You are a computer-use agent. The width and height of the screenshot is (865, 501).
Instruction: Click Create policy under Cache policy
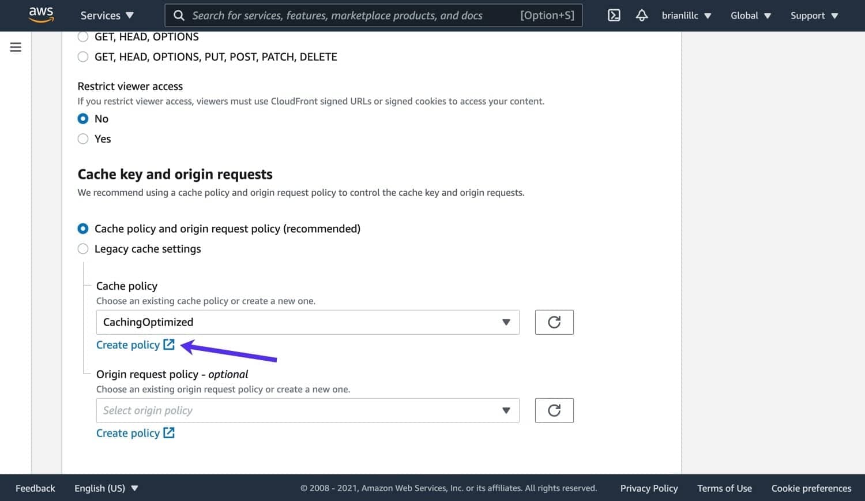pos(127,344)
